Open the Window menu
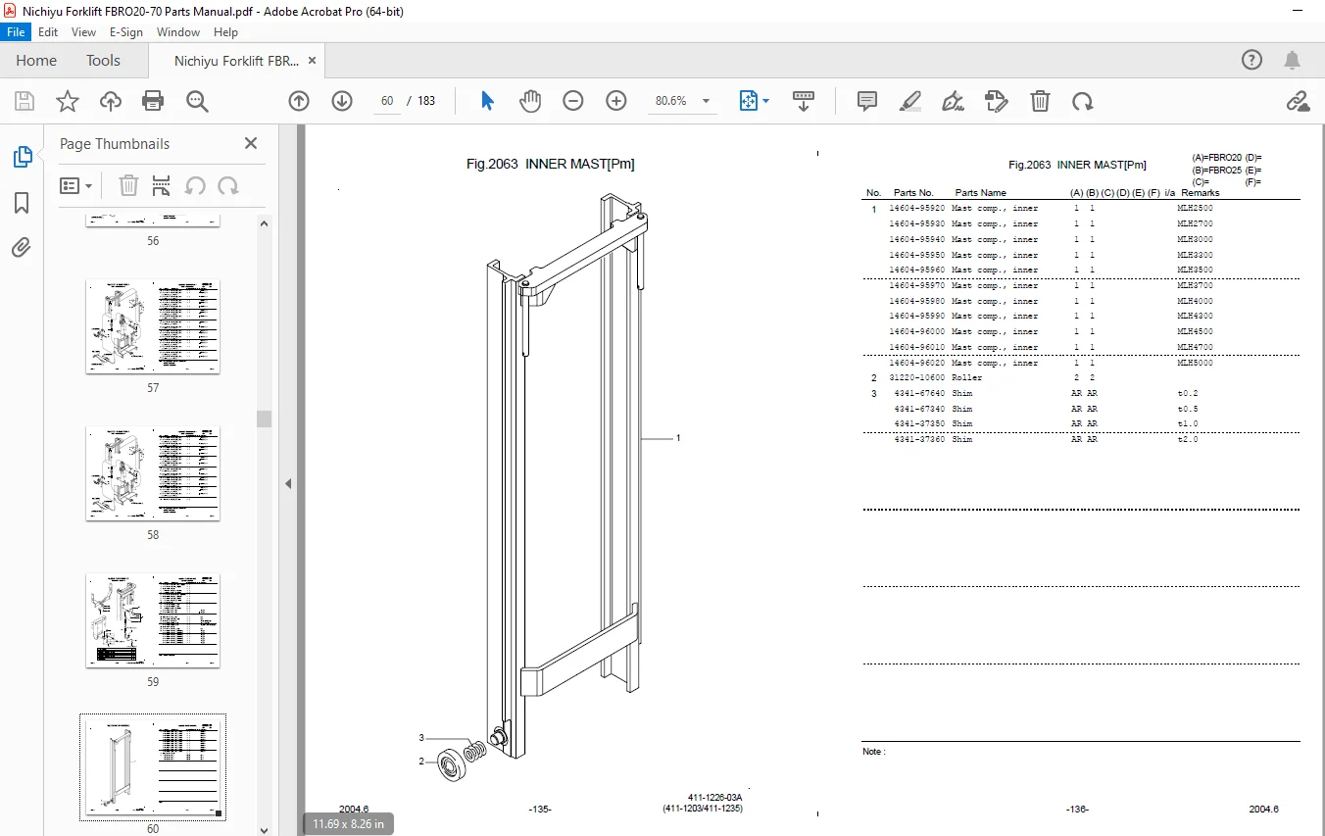The image size is (1325, 836). pos(178,32)
